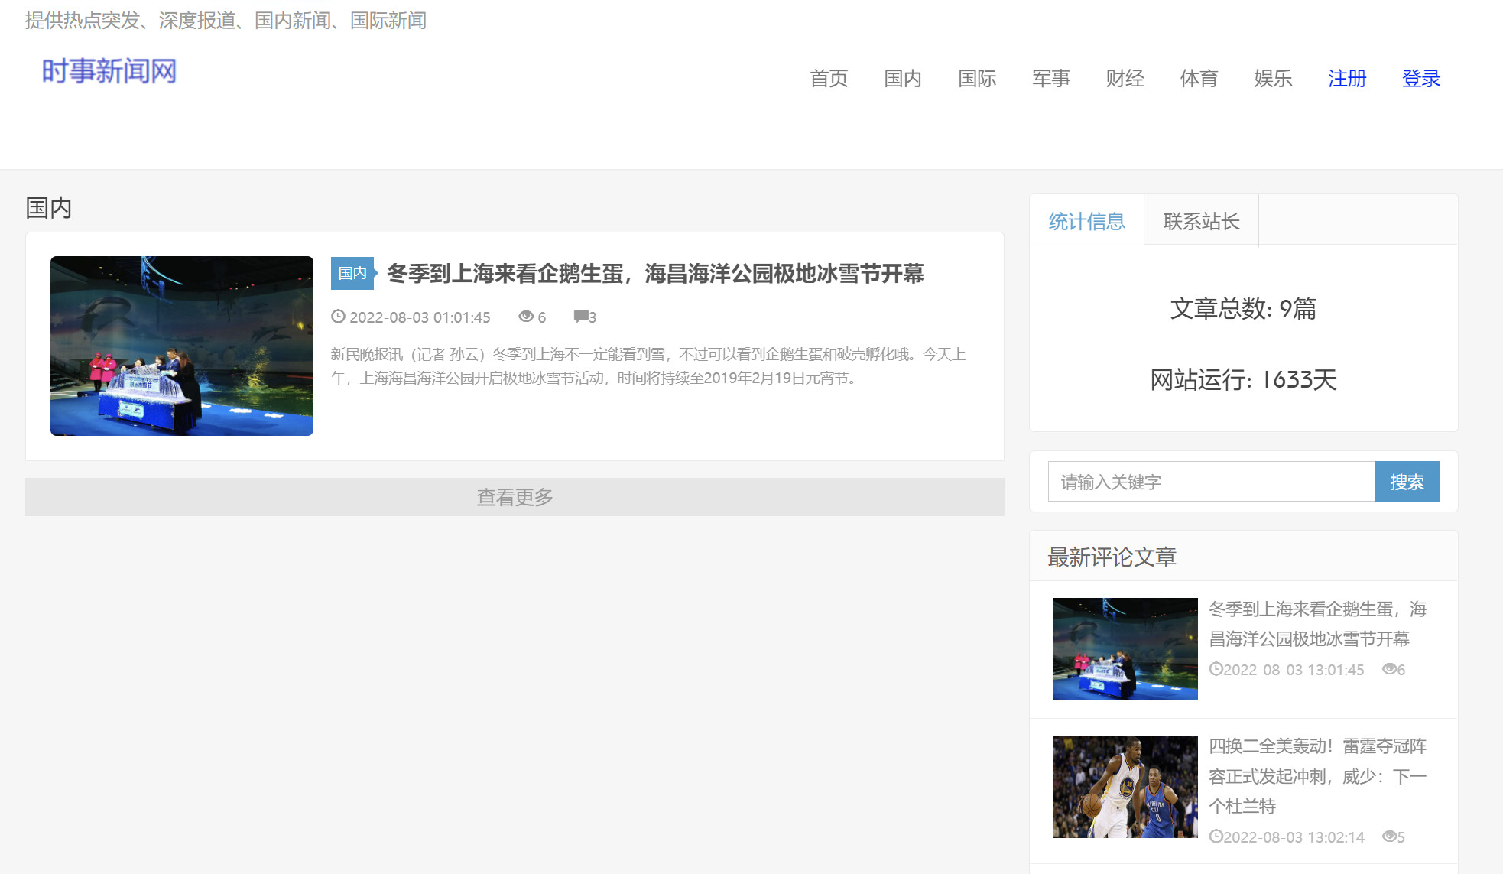1503x874 pixels.
Task: Open the 娱乐 section
Action: tap(1273, 78)
